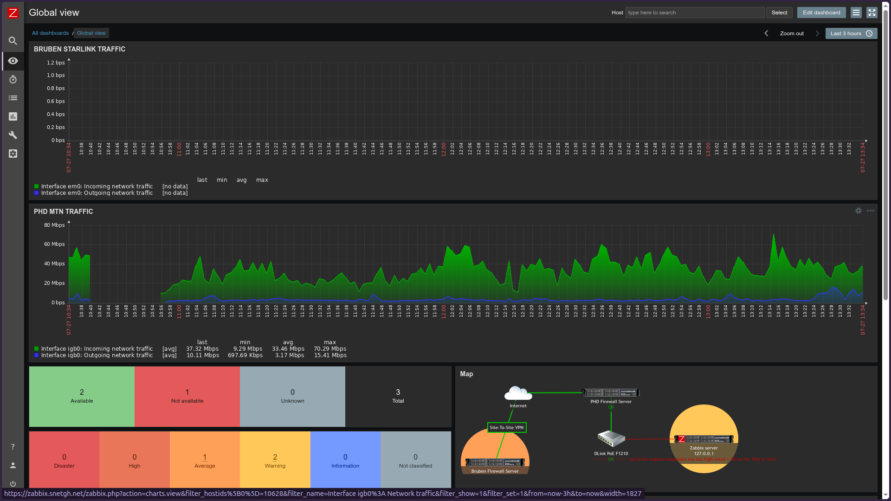Click the Internet cloud icon on map
Screen dimensions: 891x501
(x=518, y=393)
